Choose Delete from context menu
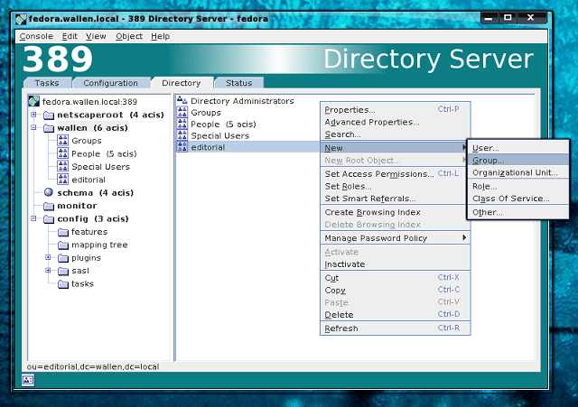This screenshot has height=407, width=578. (396, 315)
